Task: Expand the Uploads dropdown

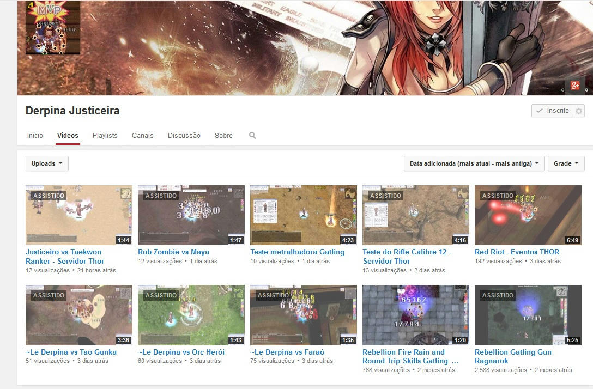Action: (47, 163)
